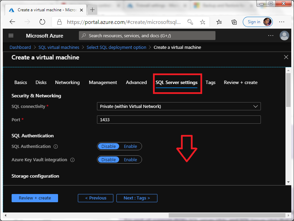Open the Collections icon

pos(234,22)
